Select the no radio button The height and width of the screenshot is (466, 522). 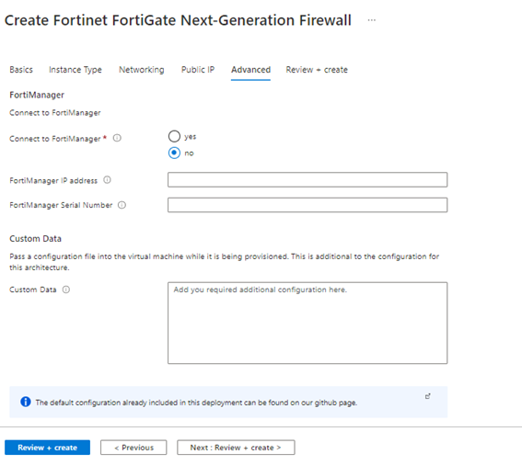174,153
